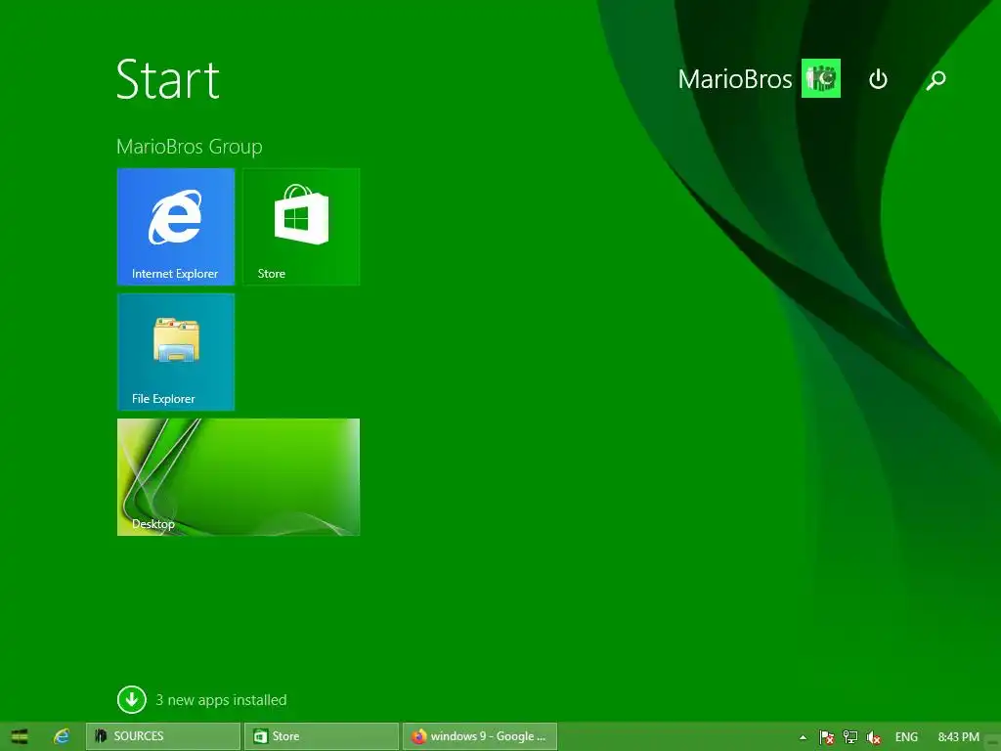Click the muted volume tray icon

click(x=873, y=737)
